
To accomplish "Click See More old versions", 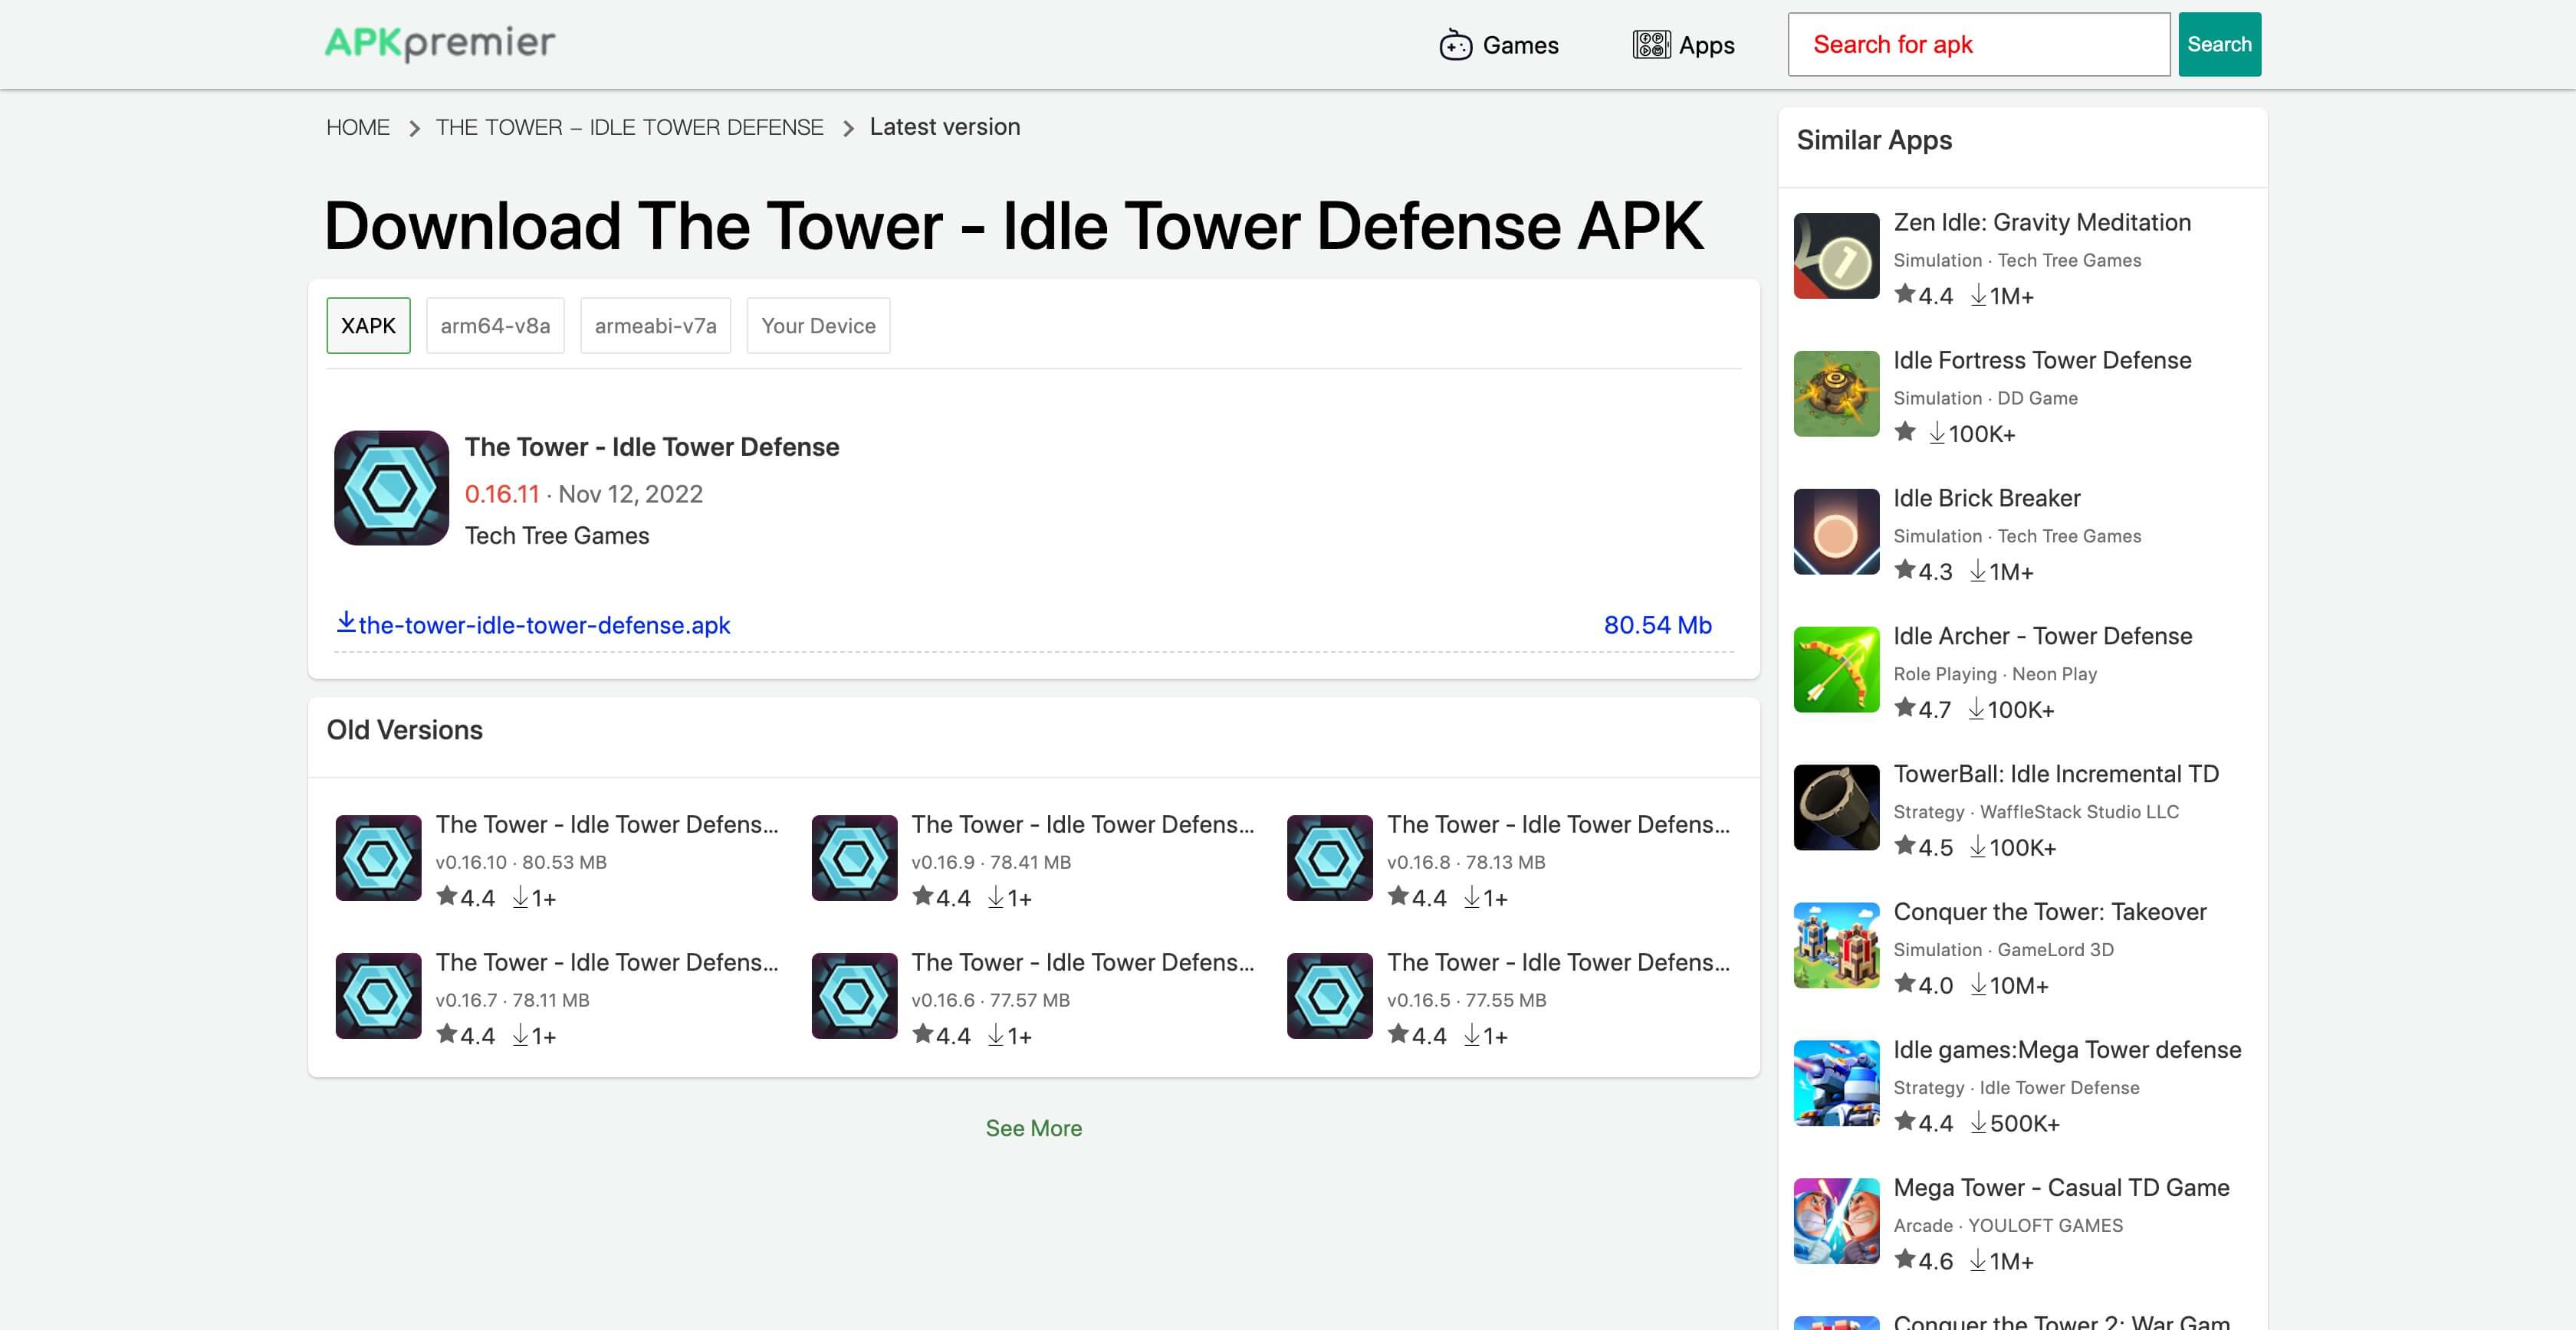I will [1033, 1129].
